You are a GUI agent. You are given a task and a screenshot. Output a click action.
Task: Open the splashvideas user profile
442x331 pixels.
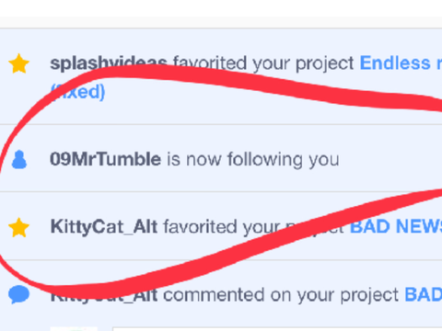click(x=109, y=63)
